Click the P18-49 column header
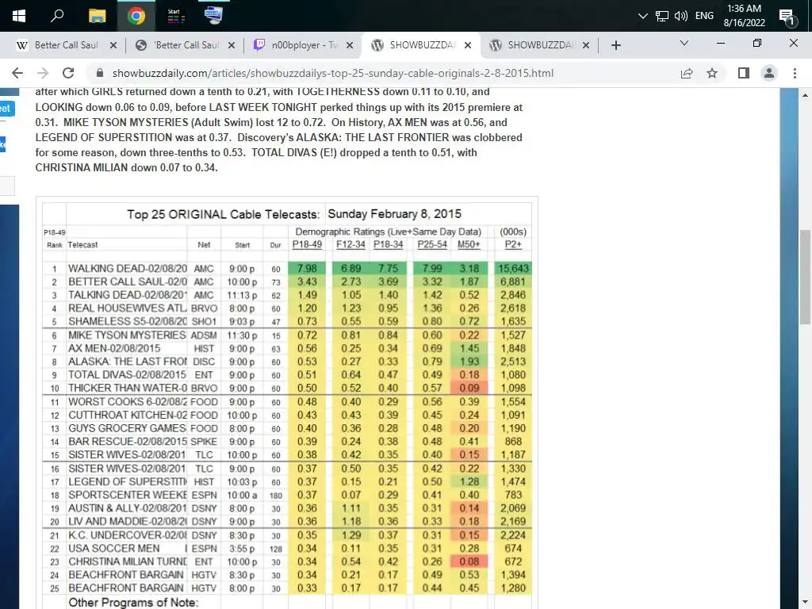This screenshot has height=609, width=812. (x=307, y=244)
